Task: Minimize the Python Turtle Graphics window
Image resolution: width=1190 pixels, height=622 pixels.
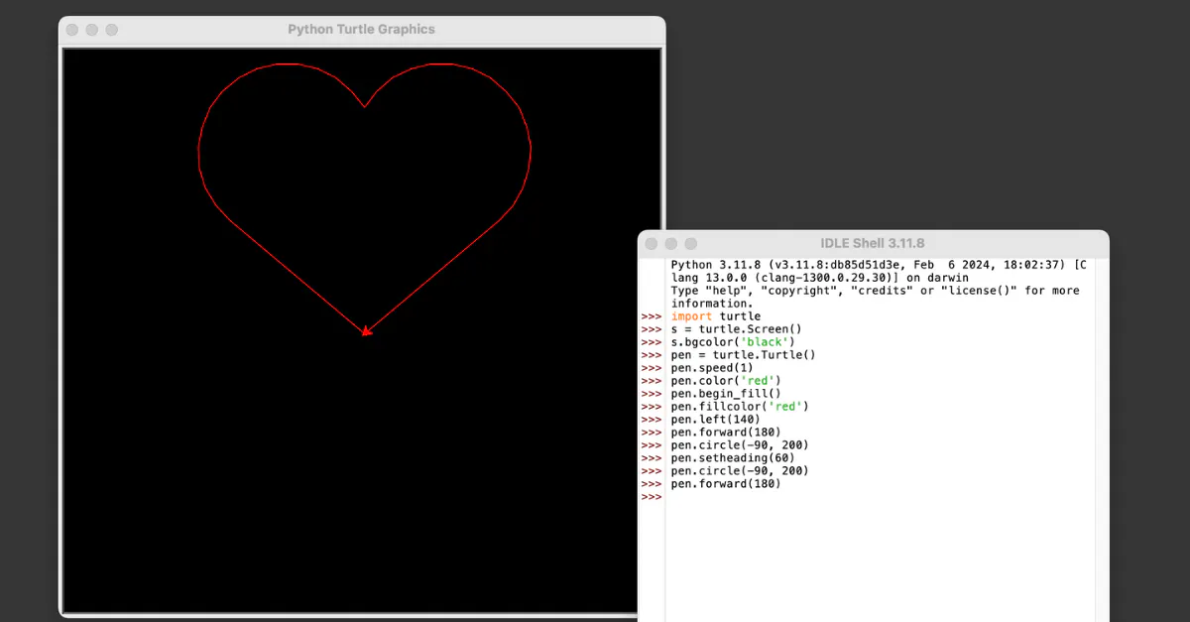Action: pos(92,30)
